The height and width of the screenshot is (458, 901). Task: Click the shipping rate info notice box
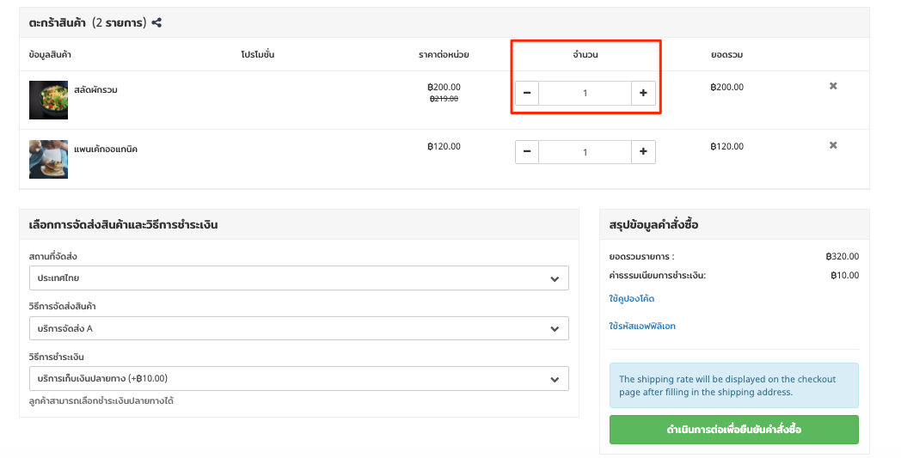click(x=734, y=386)
